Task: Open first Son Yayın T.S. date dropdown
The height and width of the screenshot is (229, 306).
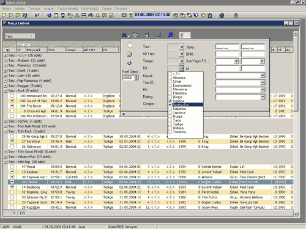Action: [x=236, y=61]
